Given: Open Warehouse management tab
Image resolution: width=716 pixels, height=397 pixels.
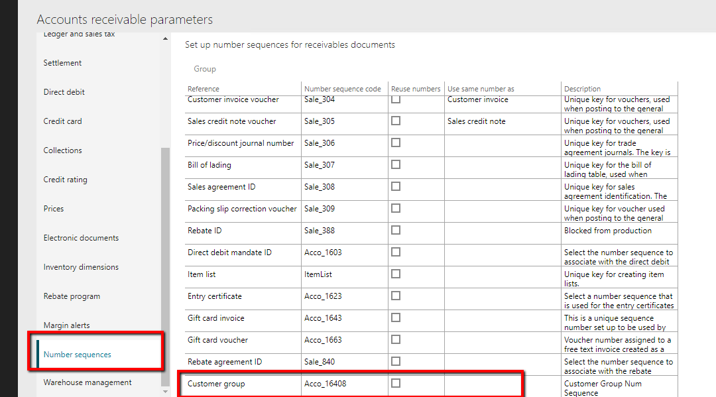Looking at the screenshot, I should (x=88, y=382).
